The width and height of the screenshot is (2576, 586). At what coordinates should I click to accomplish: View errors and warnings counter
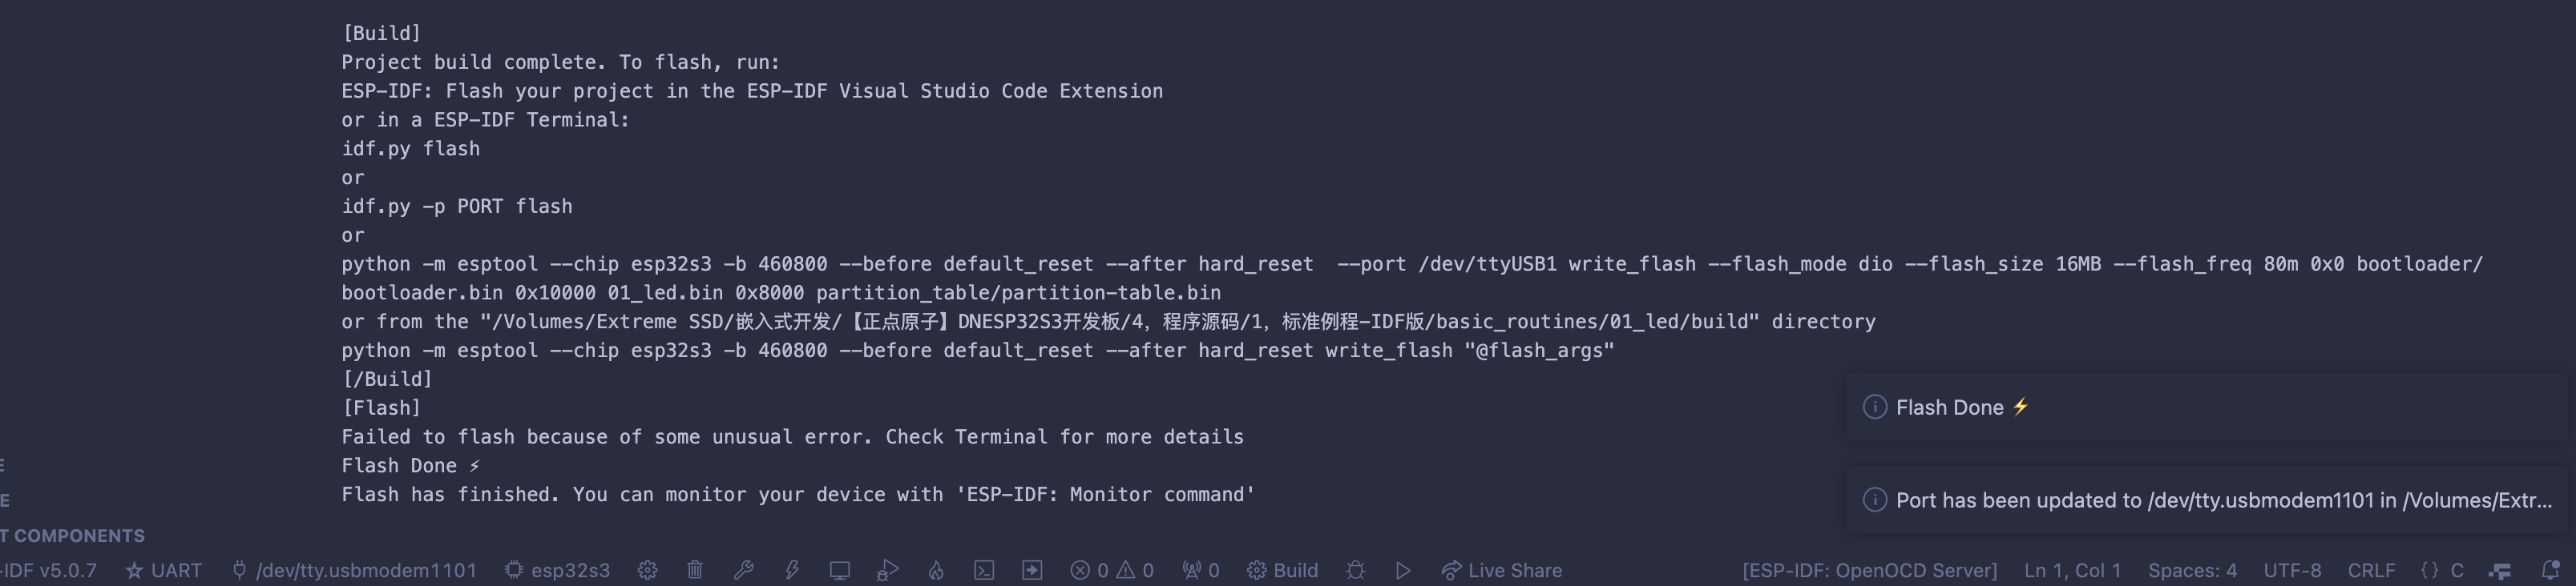(1110, 570)
